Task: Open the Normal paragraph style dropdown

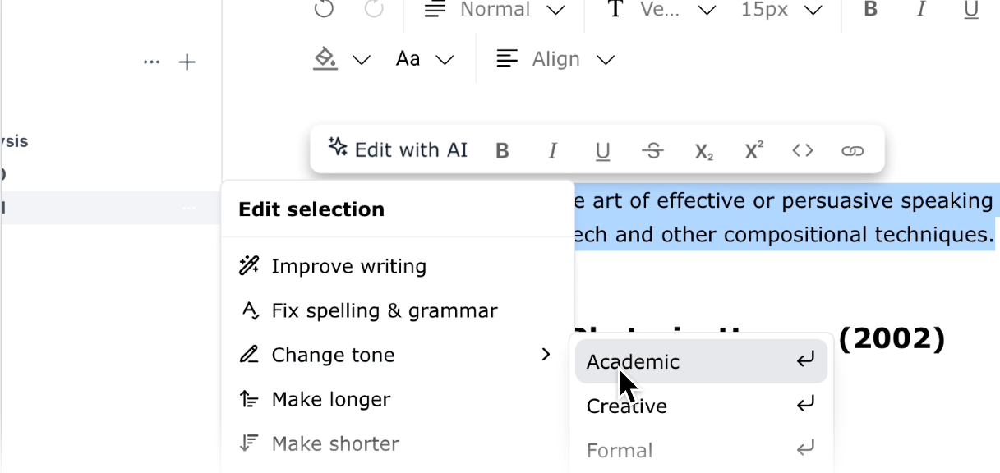Action: pos(495,10)
